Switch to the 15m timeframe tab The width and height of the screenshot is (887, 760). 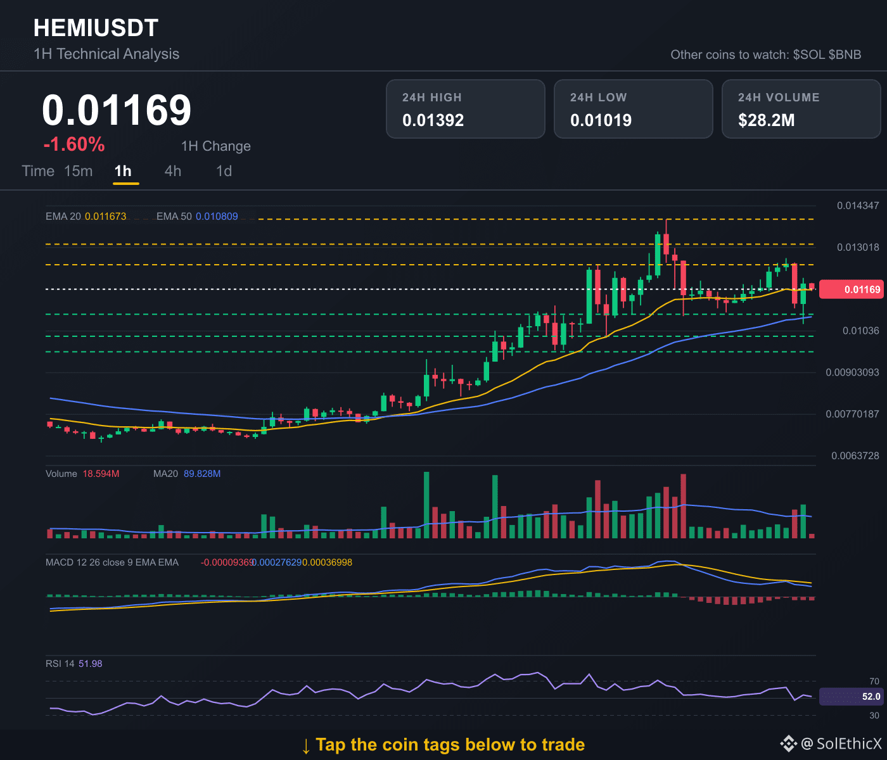pyautogui.click(x=79, y=171)
